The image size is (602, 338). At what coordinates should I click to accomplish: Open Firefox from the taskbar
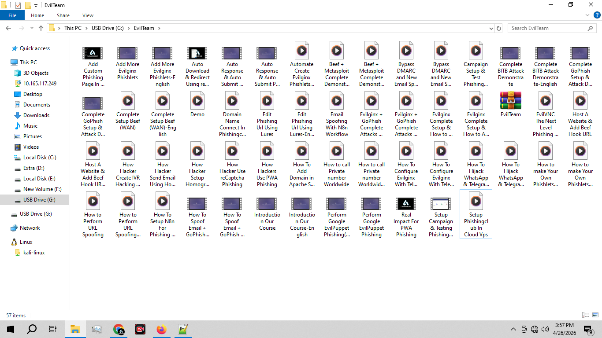tap(162, 329)
